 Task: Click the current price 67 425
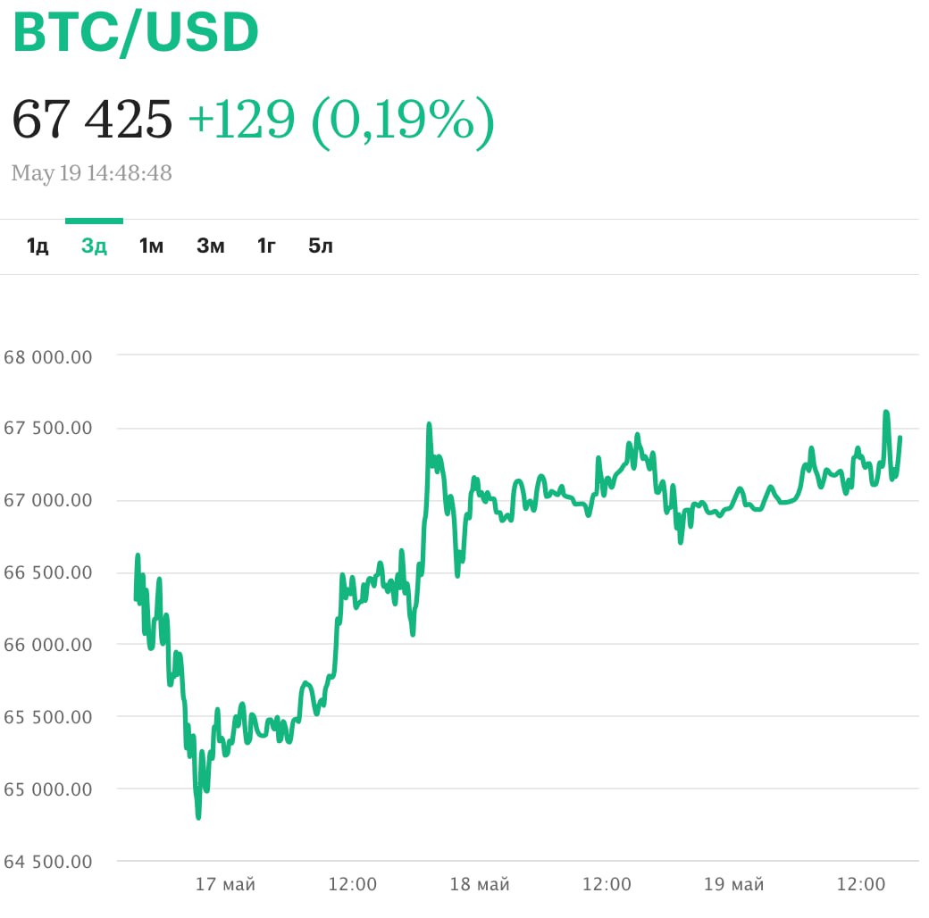pos(92,119)
